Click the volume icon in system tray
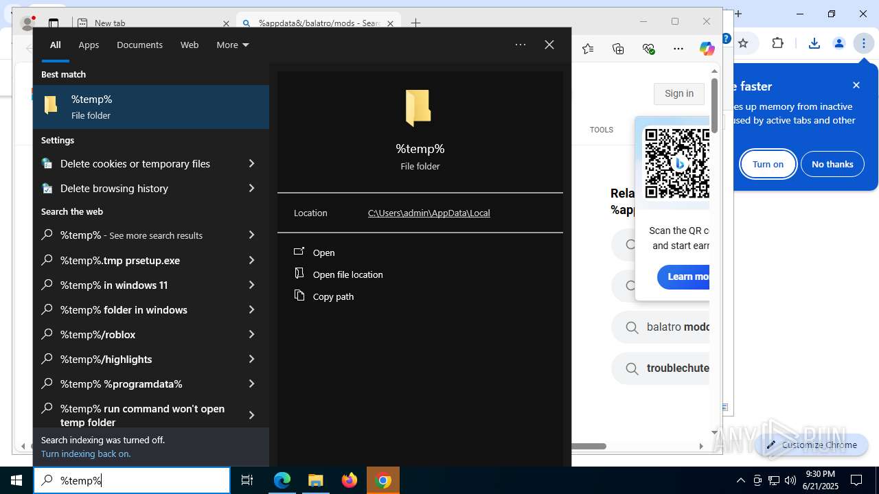879x494 pixels. [x=790, y=480]
